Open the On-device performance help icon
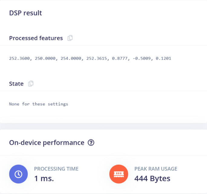Screen dimensions: 207x194 (91, 143)
